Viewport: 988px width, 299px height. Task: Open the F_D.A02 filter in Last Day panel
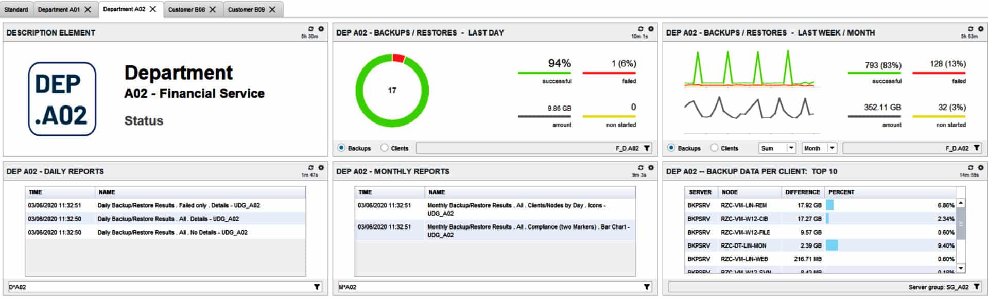(x=647, y=148)
